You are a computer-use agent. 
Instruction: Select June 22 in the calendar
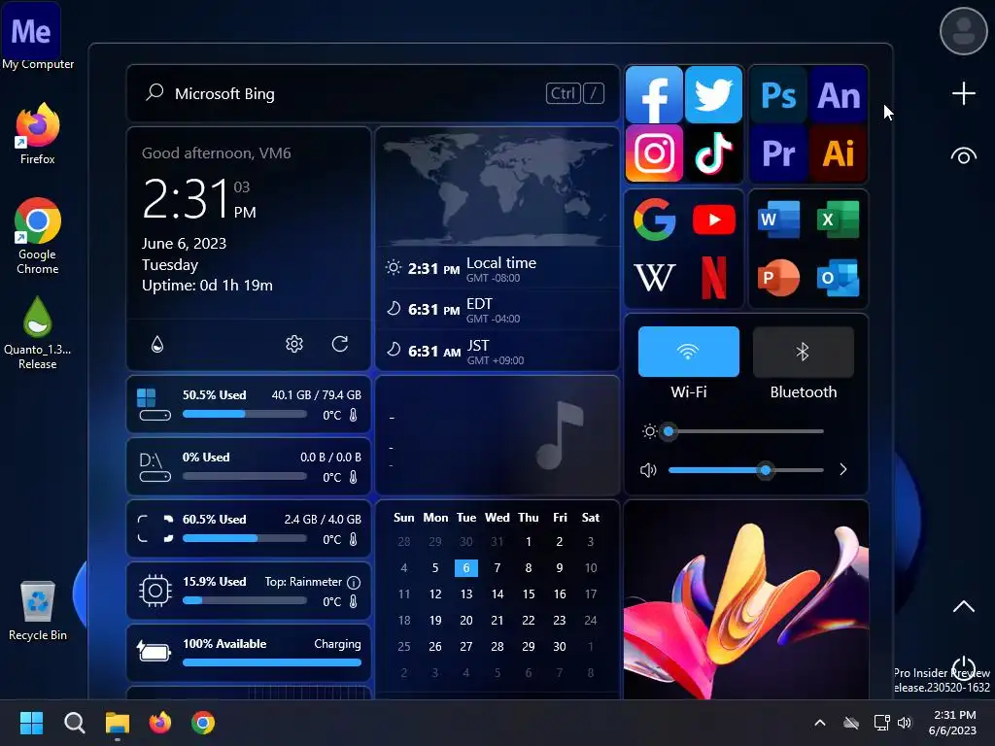tap(528, 621)
